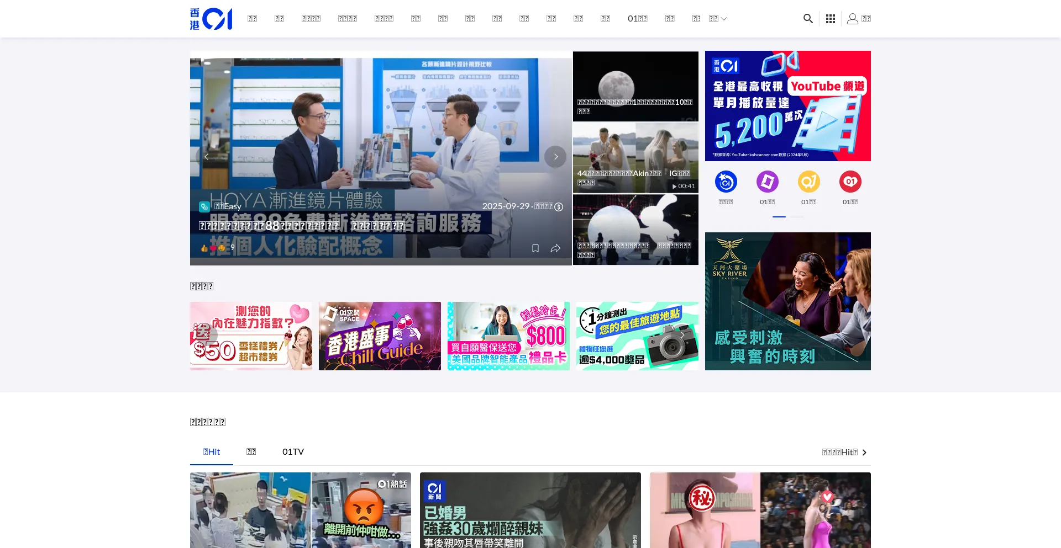1061x548 pixels.
Task: Open the 01 item in navigation bar
Action: tap(637, 19)
